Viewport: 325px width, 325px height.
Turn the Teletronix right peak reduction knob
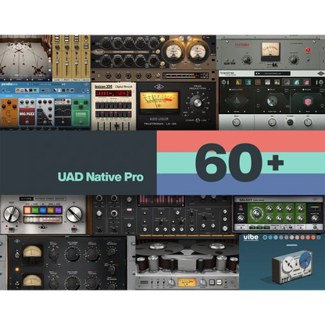coord(294,60)
